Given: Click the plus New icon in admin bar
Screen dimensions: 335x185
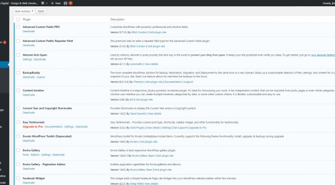Looking at the screenshot, I should 56,3.
